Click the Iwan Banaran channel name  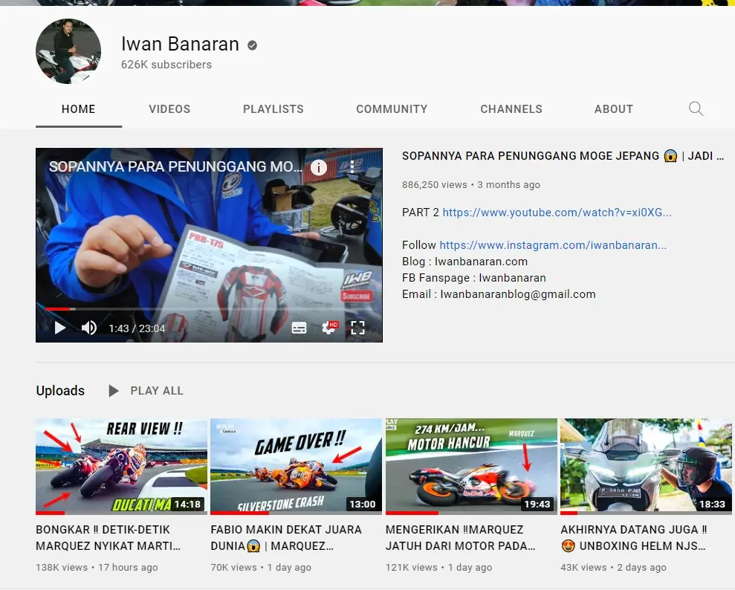(x=180, y=44)
